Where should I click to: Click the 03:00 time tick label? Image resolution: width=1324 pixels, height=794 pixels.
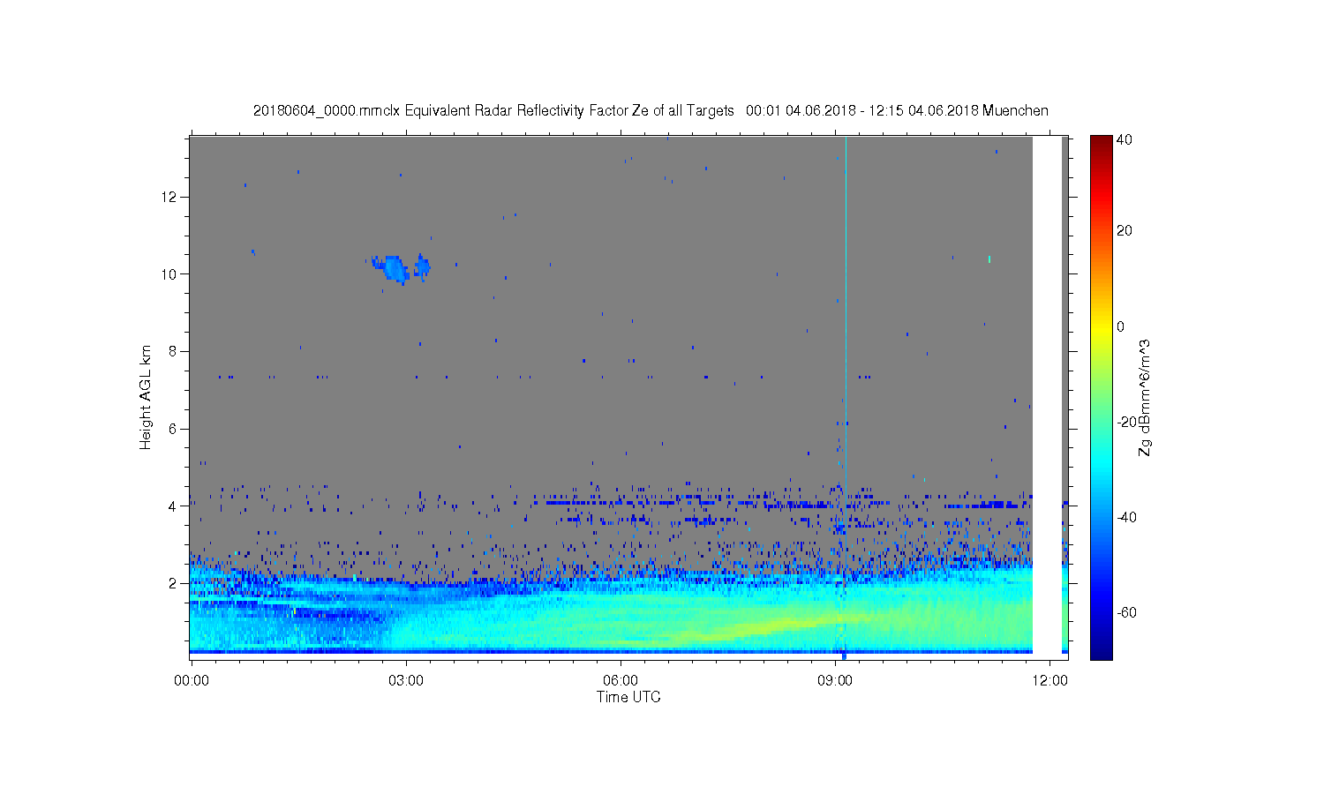tap(406, 681)
